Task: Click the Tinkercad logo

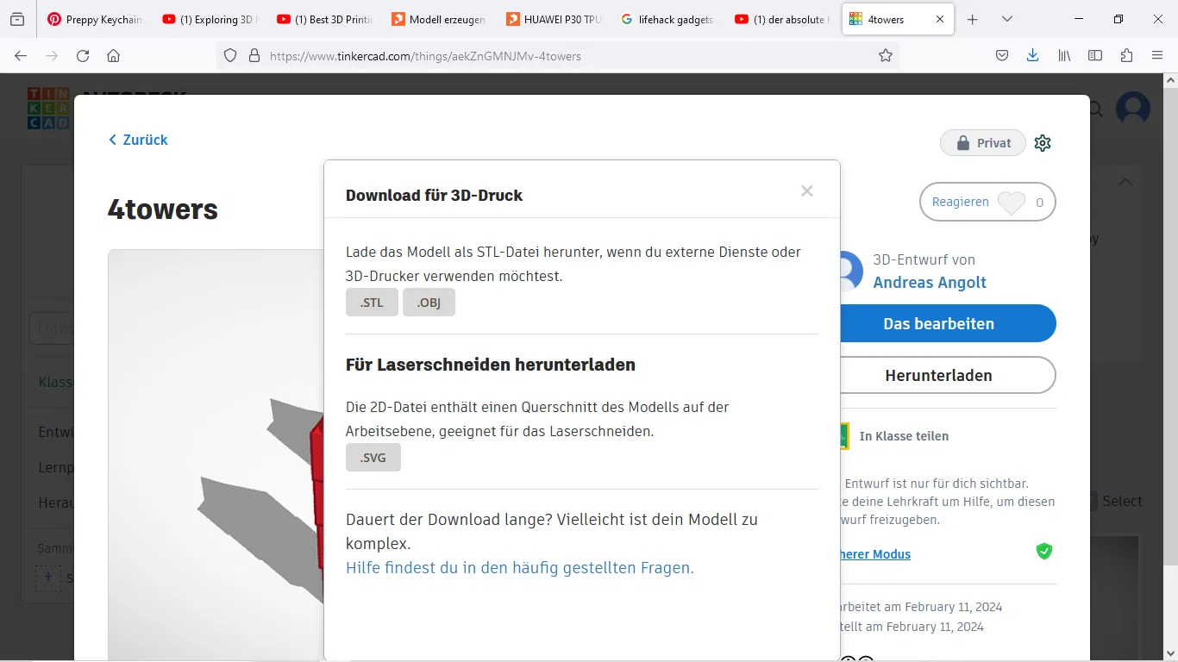Action: click(47, 109)
